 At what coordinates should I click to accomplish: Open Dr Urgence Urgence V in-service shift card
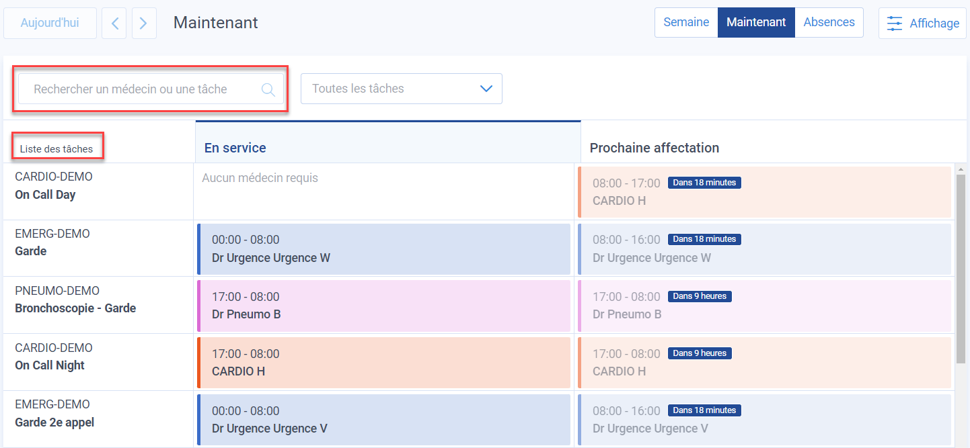(383, 420)
